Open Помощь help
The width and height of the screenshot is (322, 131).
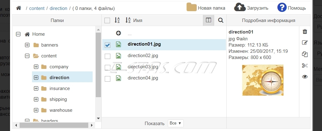[x=292, y=7]
